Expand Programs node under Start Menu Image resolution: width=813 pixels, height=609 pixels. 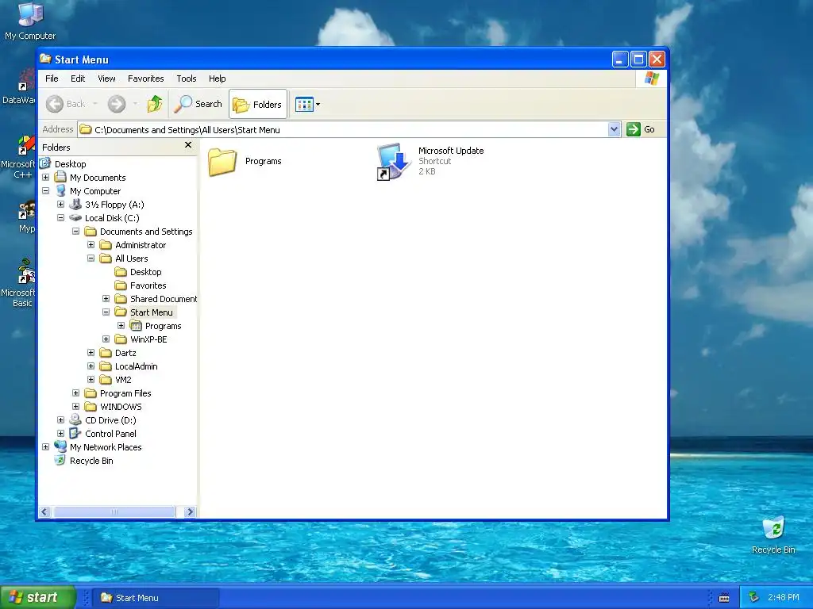(x=121, y=325)
